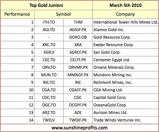Select the Mundoro Mining Inc. cell
The height and width of the screenshot is (132, 159).
[x=126, y=75]
